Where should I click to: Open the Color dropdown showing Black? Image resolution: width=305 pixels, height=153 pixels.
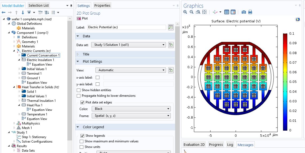(131, 109)
